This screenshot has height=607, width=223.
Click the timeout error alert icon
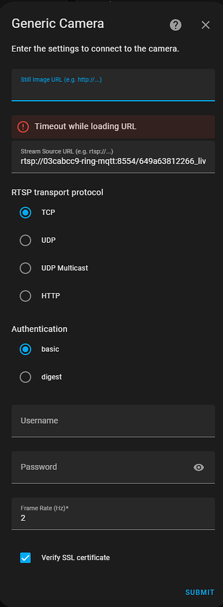[x=23, y=127]
